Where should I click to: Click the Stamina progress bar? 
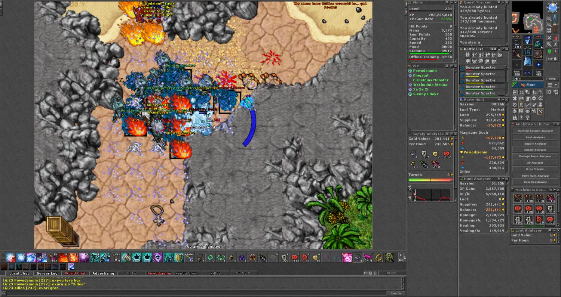coord(430,53)
